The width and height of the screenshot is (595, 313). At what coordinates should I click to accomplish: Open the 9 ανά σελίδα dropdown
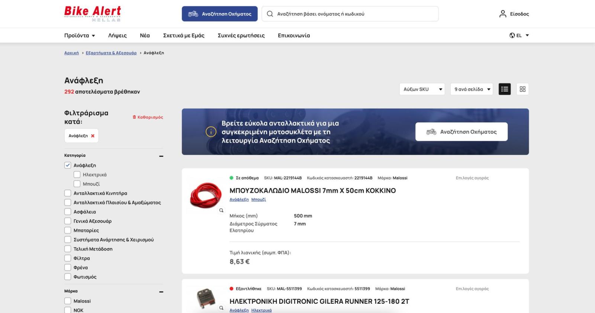tap(472, 89)
